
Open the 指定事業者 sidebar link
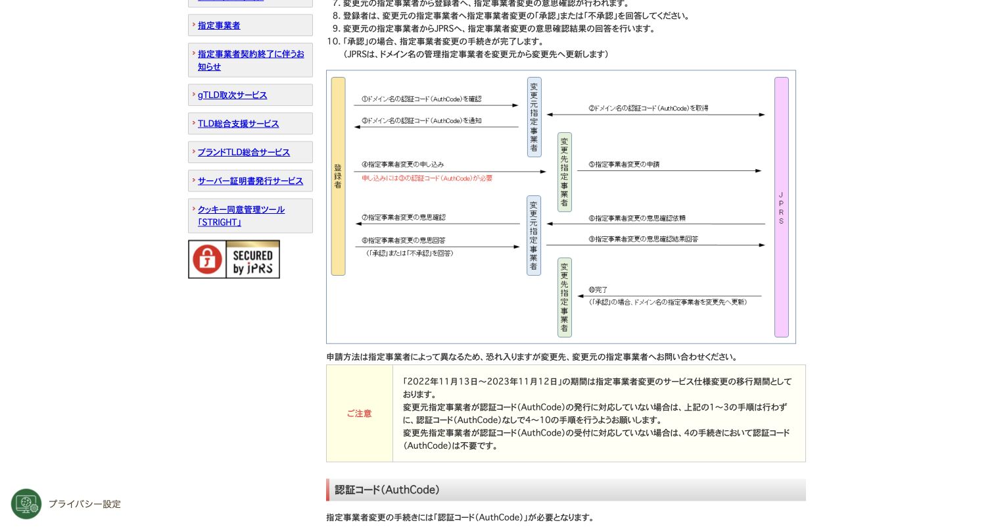(x=219, y=25)
